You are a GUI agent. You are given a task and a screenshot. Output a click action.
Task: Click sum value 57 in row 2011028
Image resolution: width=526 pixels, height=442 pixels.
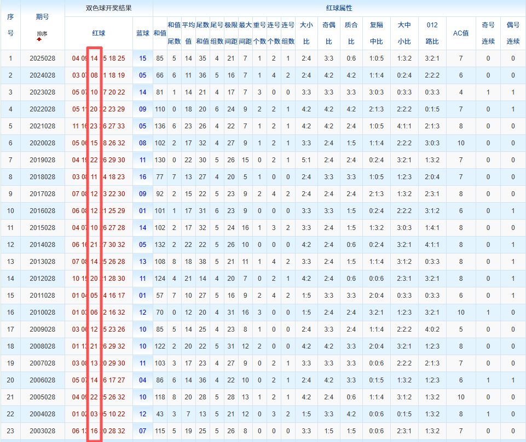pyautogui.click(x=160, y=296)
